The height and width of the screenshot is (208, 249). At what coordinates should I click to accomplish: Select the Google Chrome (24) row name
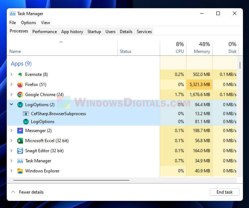[44, 95]
